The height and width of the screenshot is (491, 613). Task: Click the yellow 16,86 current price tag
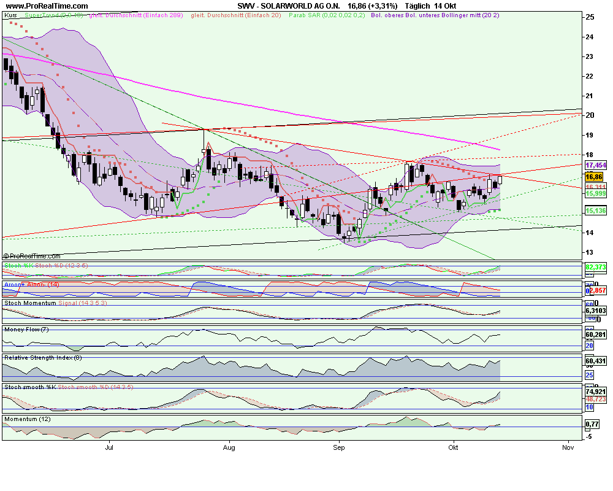tap(594, 177)
